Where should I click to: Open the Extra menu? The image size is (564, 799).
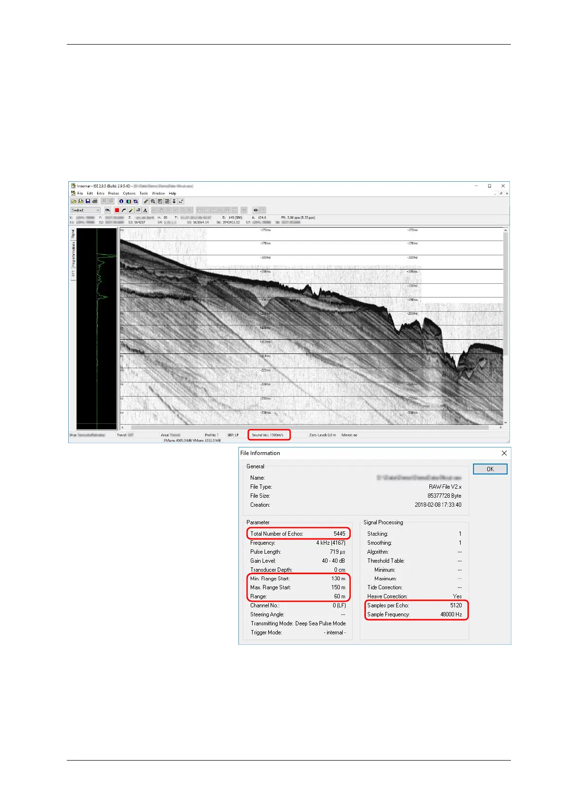[x=100, y=193]
